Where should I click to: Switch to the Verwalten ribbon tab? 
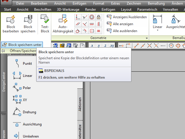170,10
